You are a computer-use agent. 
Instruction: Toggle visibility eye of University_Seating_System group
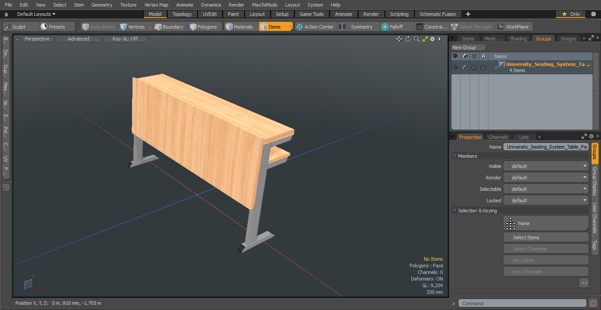pos(455,67)
